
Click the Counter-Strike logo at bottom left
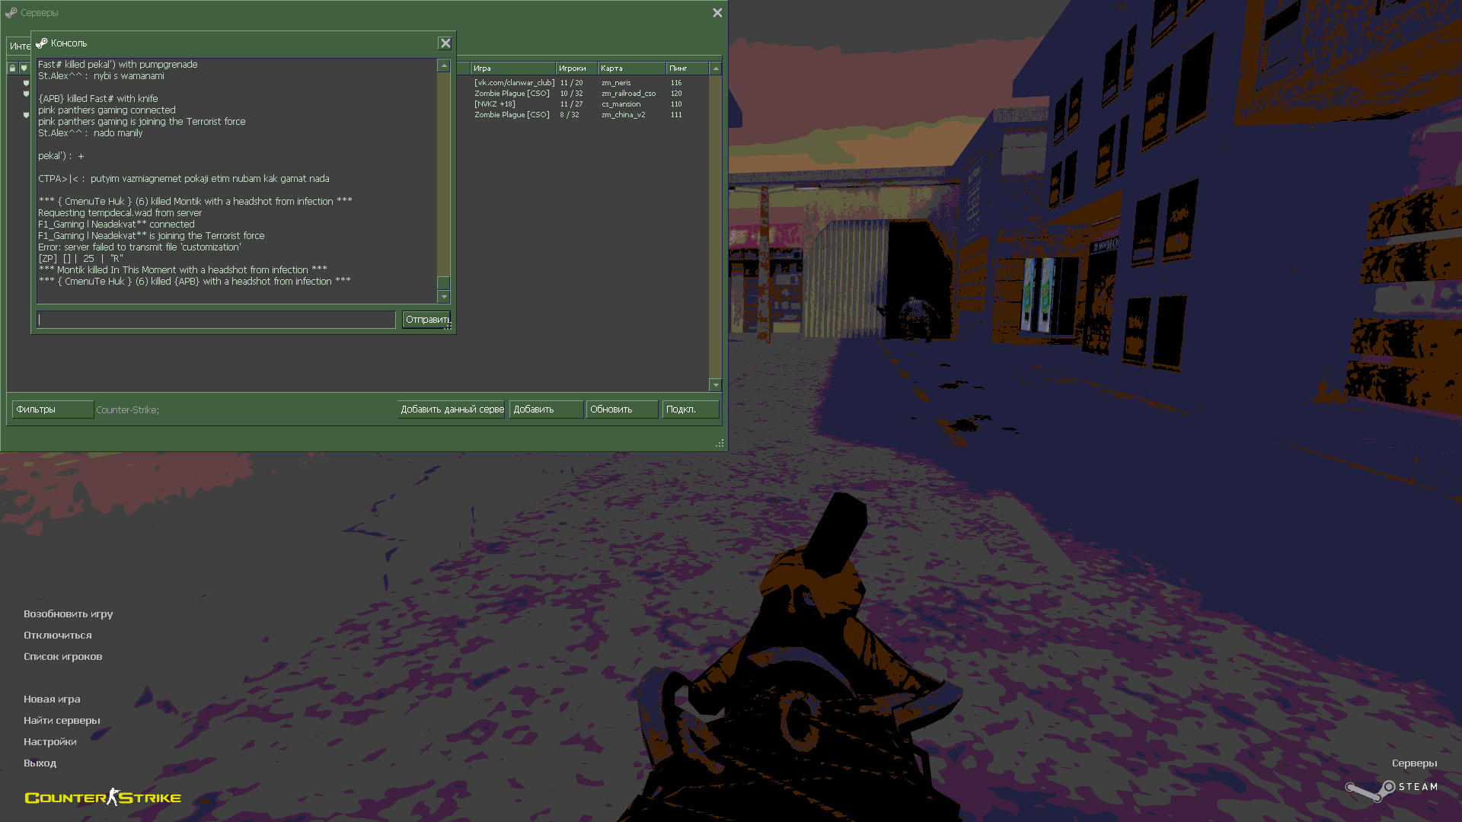pyautogui.click(x=103, y=797)
